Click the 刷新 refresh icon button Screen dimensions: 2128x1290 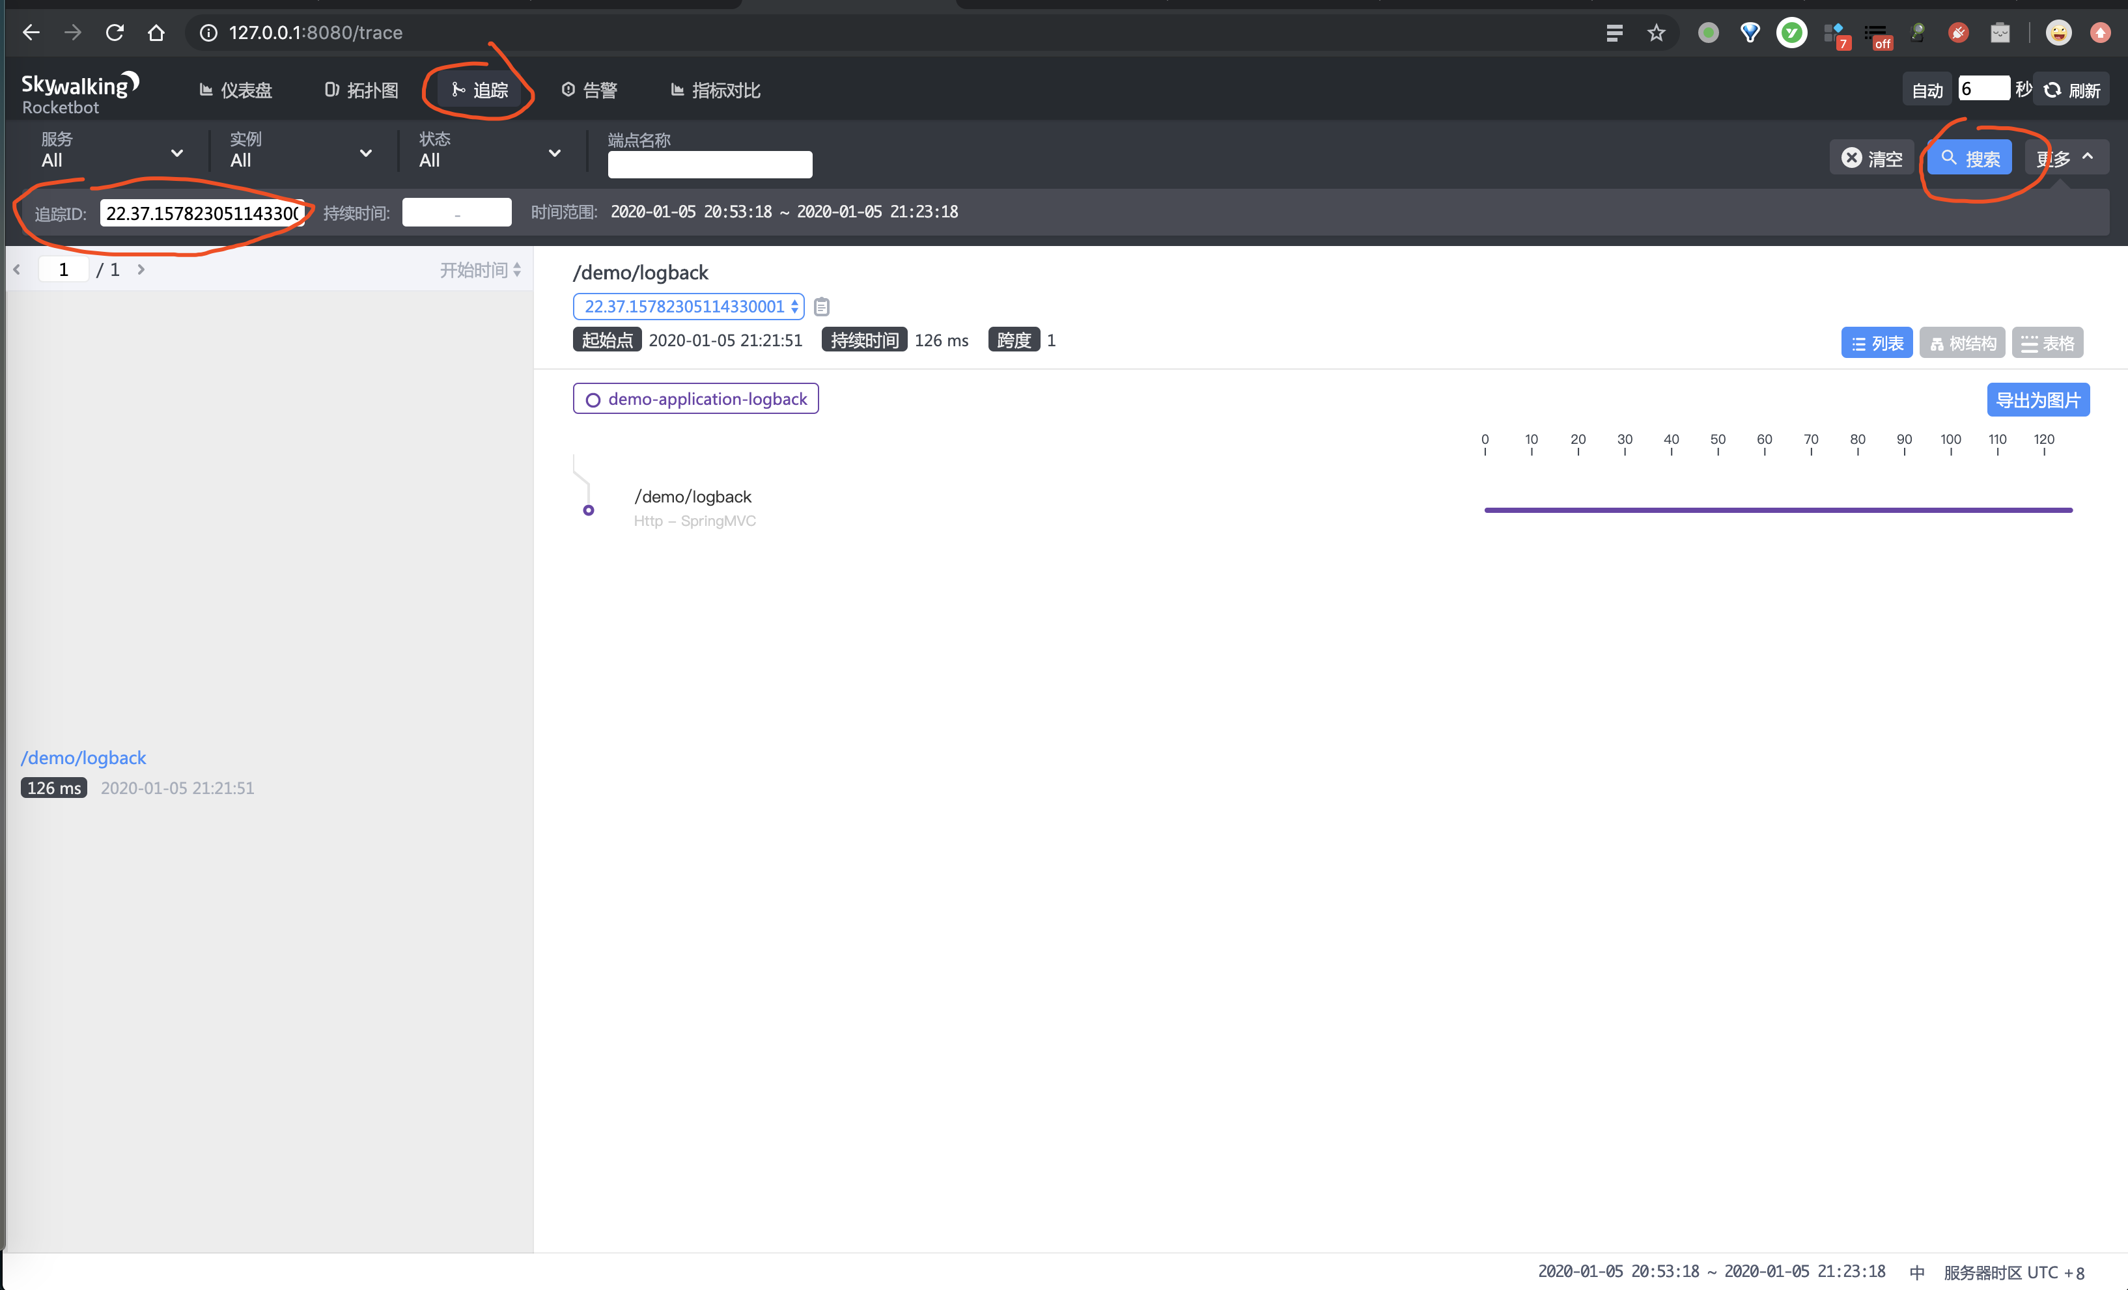(2071, 90)
